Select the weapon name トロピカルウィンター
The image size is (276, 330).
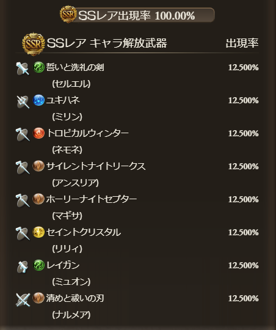(x=87, y=133)
